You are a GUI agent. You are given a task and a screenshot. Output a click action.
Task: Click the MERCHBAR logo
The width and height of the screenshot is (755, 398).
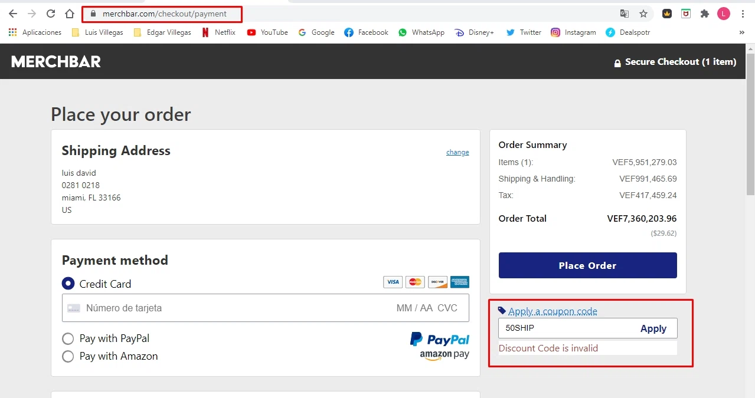(56, 61)
